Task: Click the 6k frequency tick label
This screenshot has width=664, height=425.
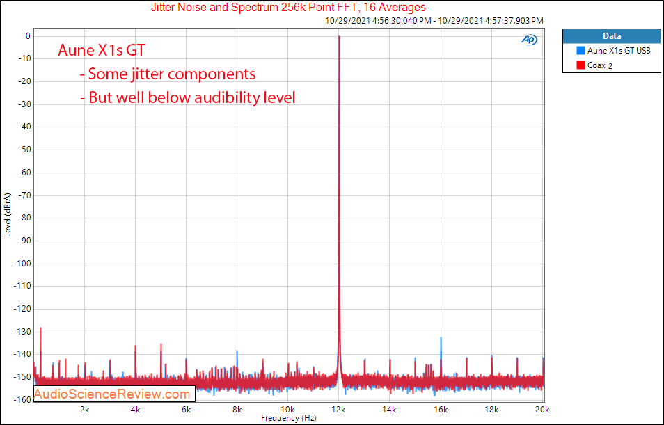Action: pos(187,409)
